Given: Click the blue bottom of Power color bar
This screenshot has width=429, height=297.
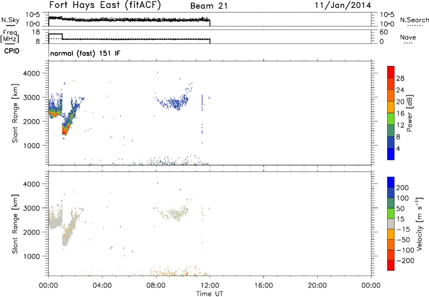Looking at the screenshot, I should click(391, 154).
